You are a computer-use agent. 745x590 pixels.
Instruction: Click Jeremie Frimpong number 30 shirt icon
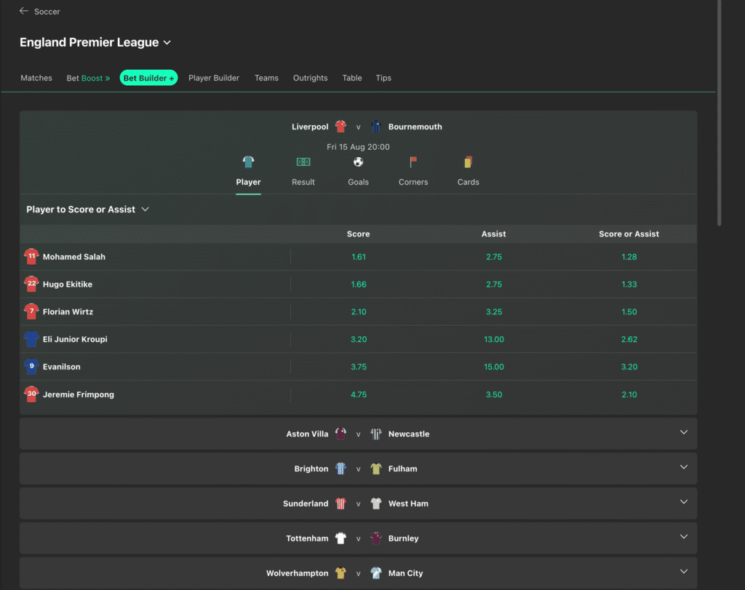(x=31, y=394)
